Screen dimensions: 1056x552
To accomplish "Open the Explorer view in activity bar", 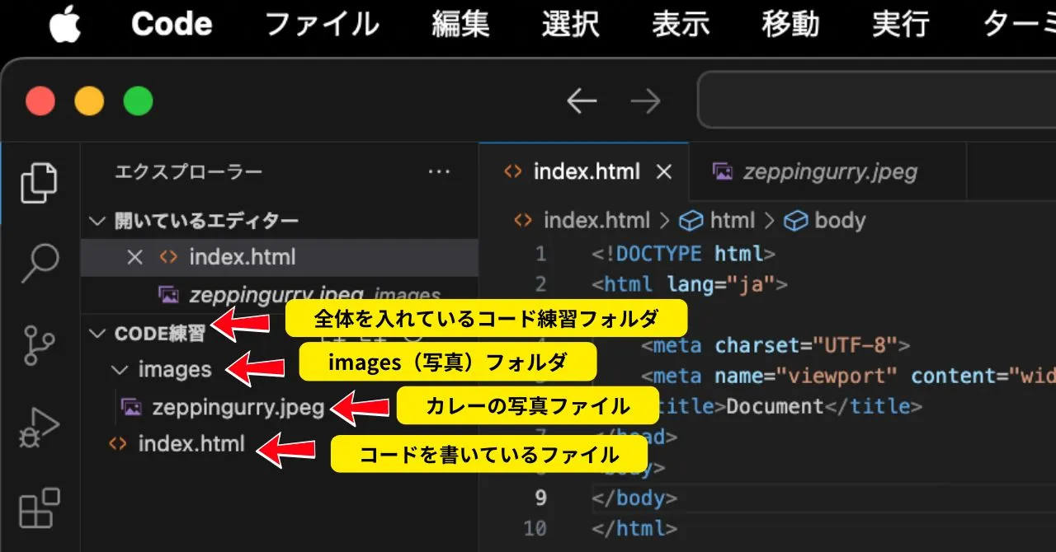I will click(x=39, y=183).
